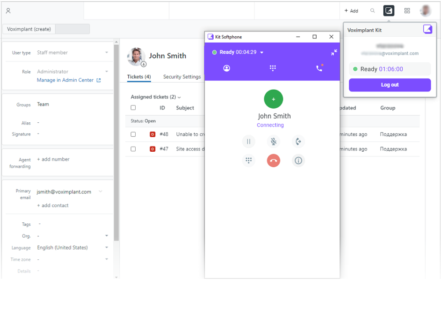Open the in-call keypad icon
Image resolution: width=441 pixels, height=331 pixels.
pyautogui.click(x=248, y=160)
